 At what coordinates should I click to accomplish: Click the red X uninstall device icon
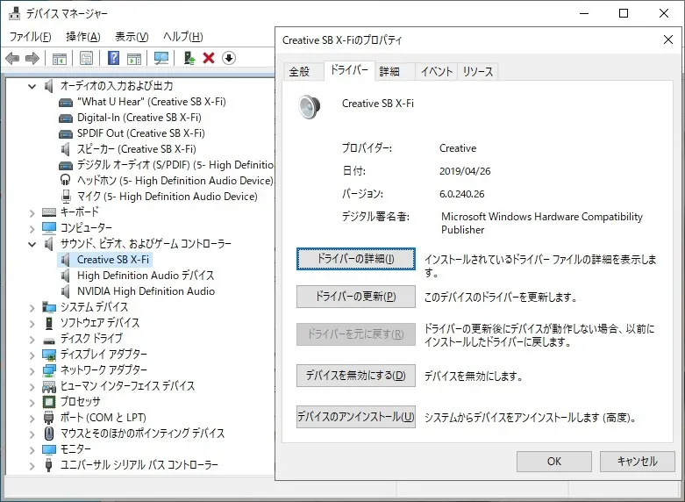[209, 58]
